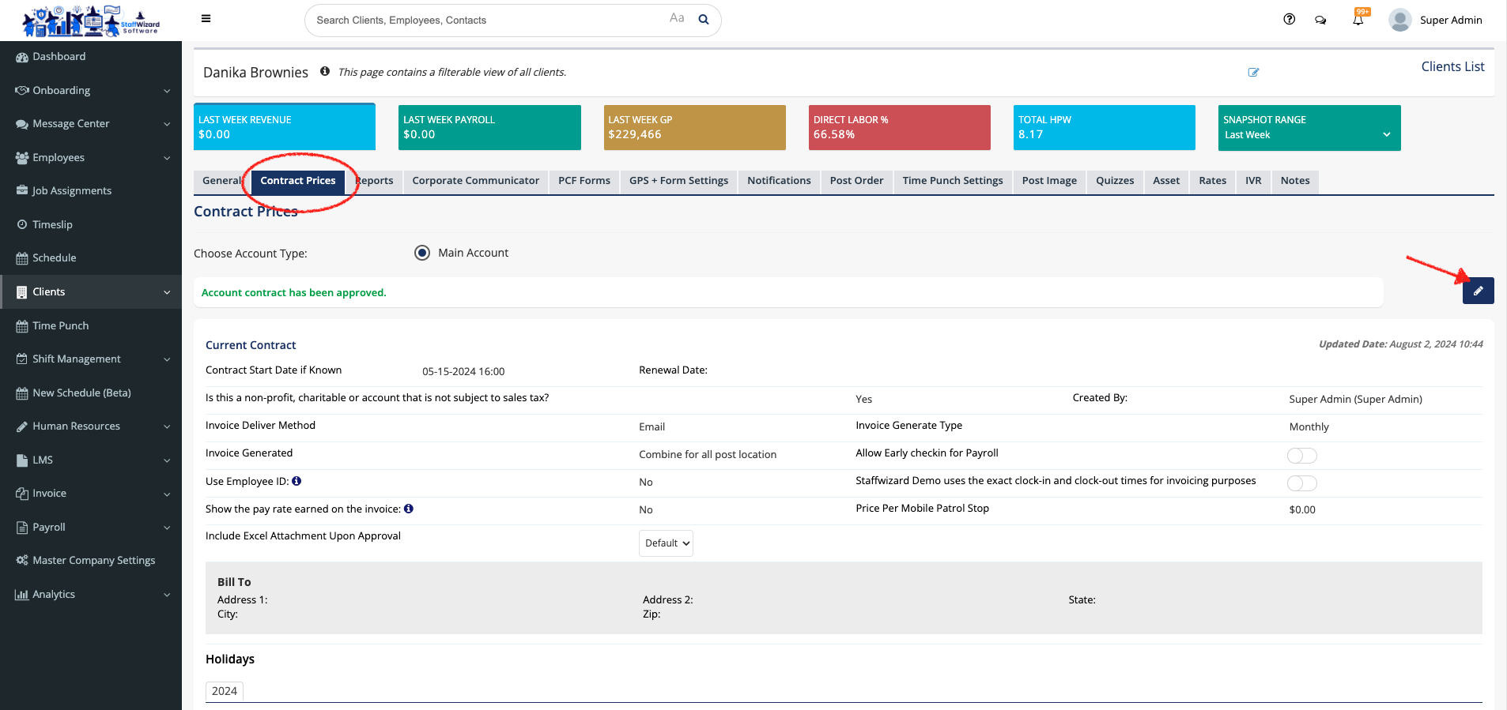
Task: Click the hamburger menu icon
Action: pyautogui.click(x=206, y=19)
